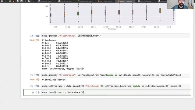This screenshot has height=110, width=195.
Task: Click the webcam video thumbnail of the presenter
Action: 180,4
